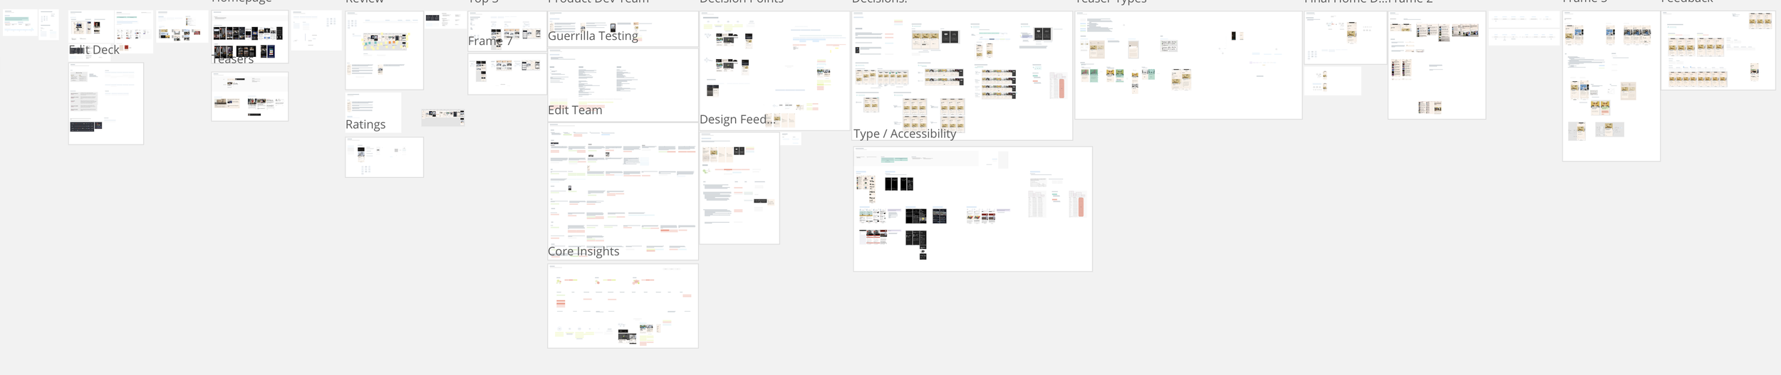Viewport: 1781px width, 375px height.
Task: Click the Frame 2 board
Action: pos(1436,65)
